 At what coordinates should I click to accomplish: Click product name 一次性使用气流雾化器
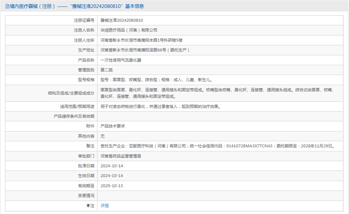(121, 60)
